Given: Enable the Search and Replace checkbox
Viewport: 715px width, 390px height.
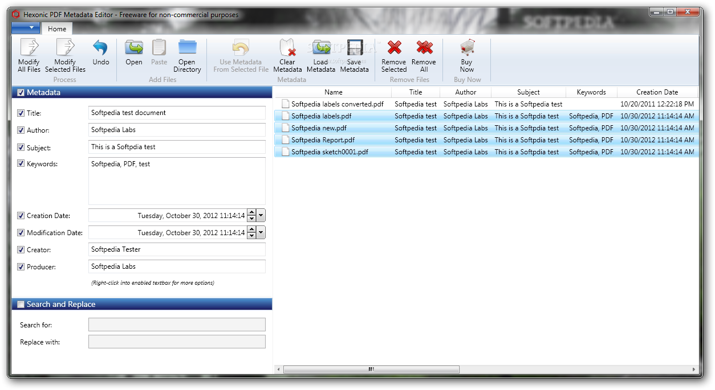Looking at the screenshot, I should [x=21, y=305].
